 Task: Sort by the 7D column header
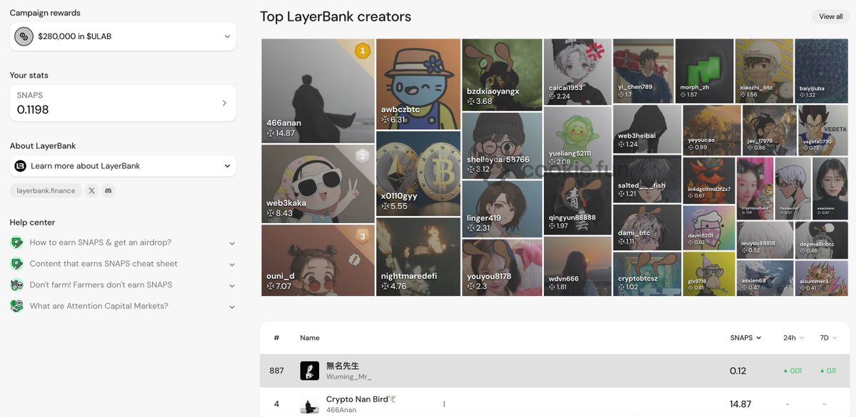pyautogui.click(x=828, y=338)
